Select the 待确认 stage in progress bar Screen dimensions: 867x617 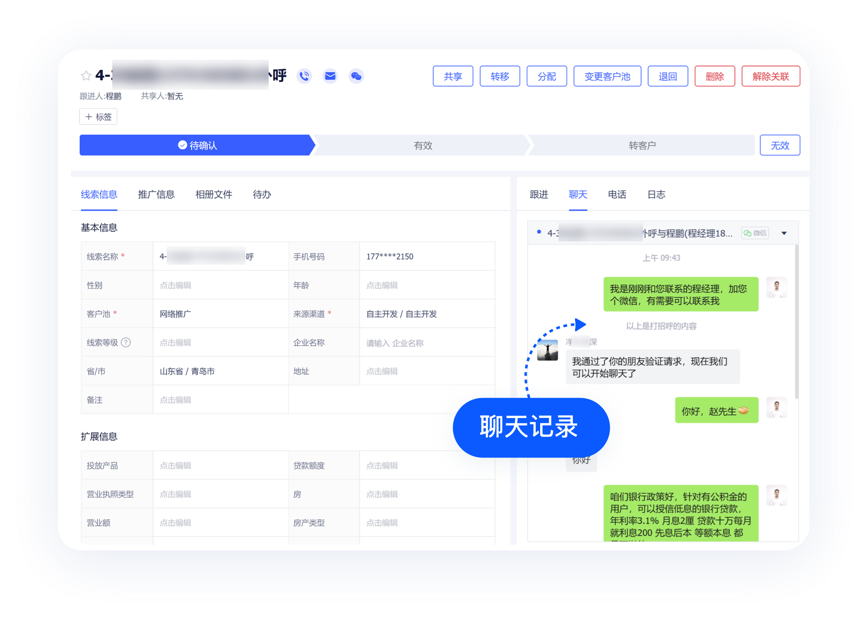pyautogui.click(x=197, y=145)
